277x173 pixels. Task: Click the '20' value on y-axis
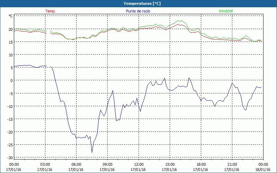tap(11, 29)
